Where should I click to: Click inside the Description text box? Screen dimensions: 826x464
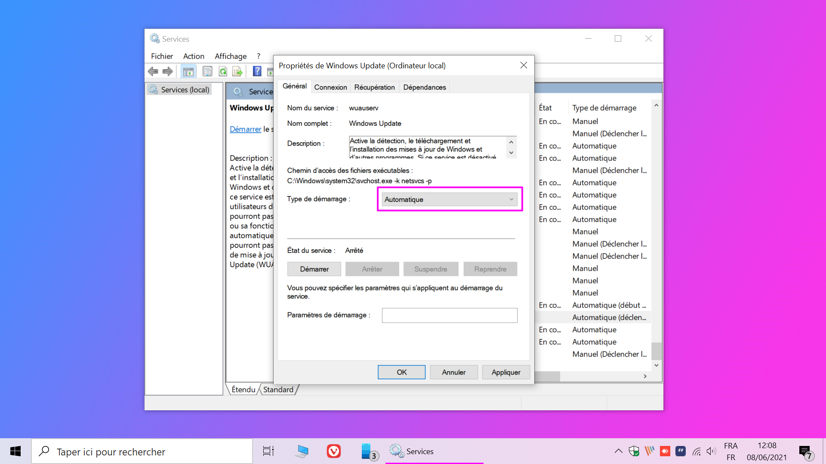(428, 147)
